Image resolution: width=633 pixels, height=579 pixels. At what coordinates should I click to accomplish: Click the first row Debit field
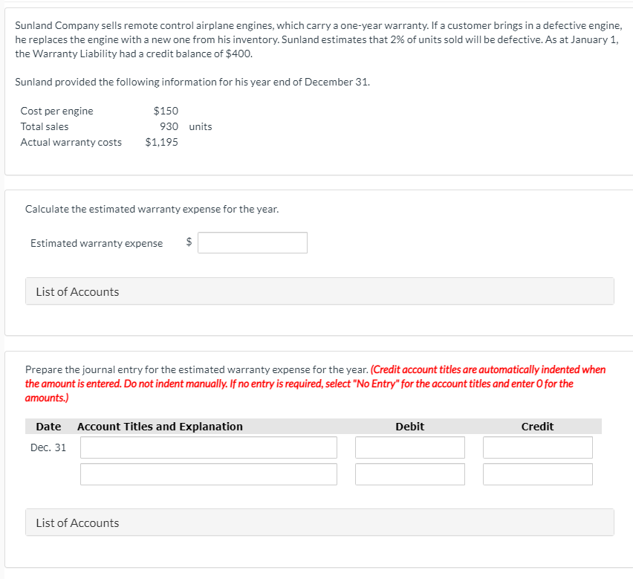pyautogui.click(x=410, y=447)
